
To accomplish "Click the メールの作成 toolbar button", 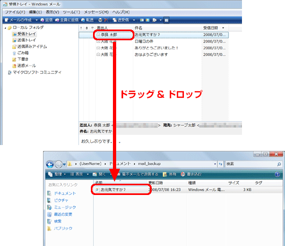I will click(x=18, y=20).
